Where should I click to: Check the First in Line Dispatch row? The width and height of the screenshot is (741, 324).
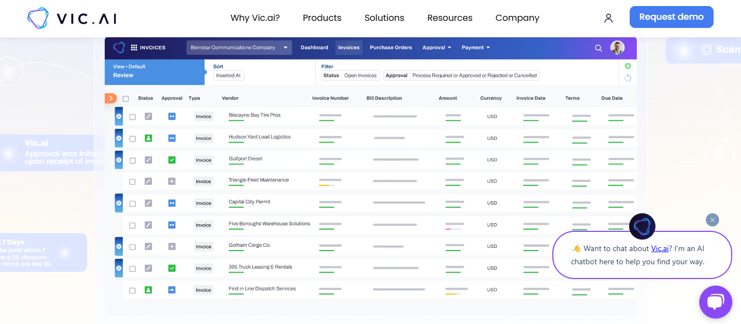132,291
